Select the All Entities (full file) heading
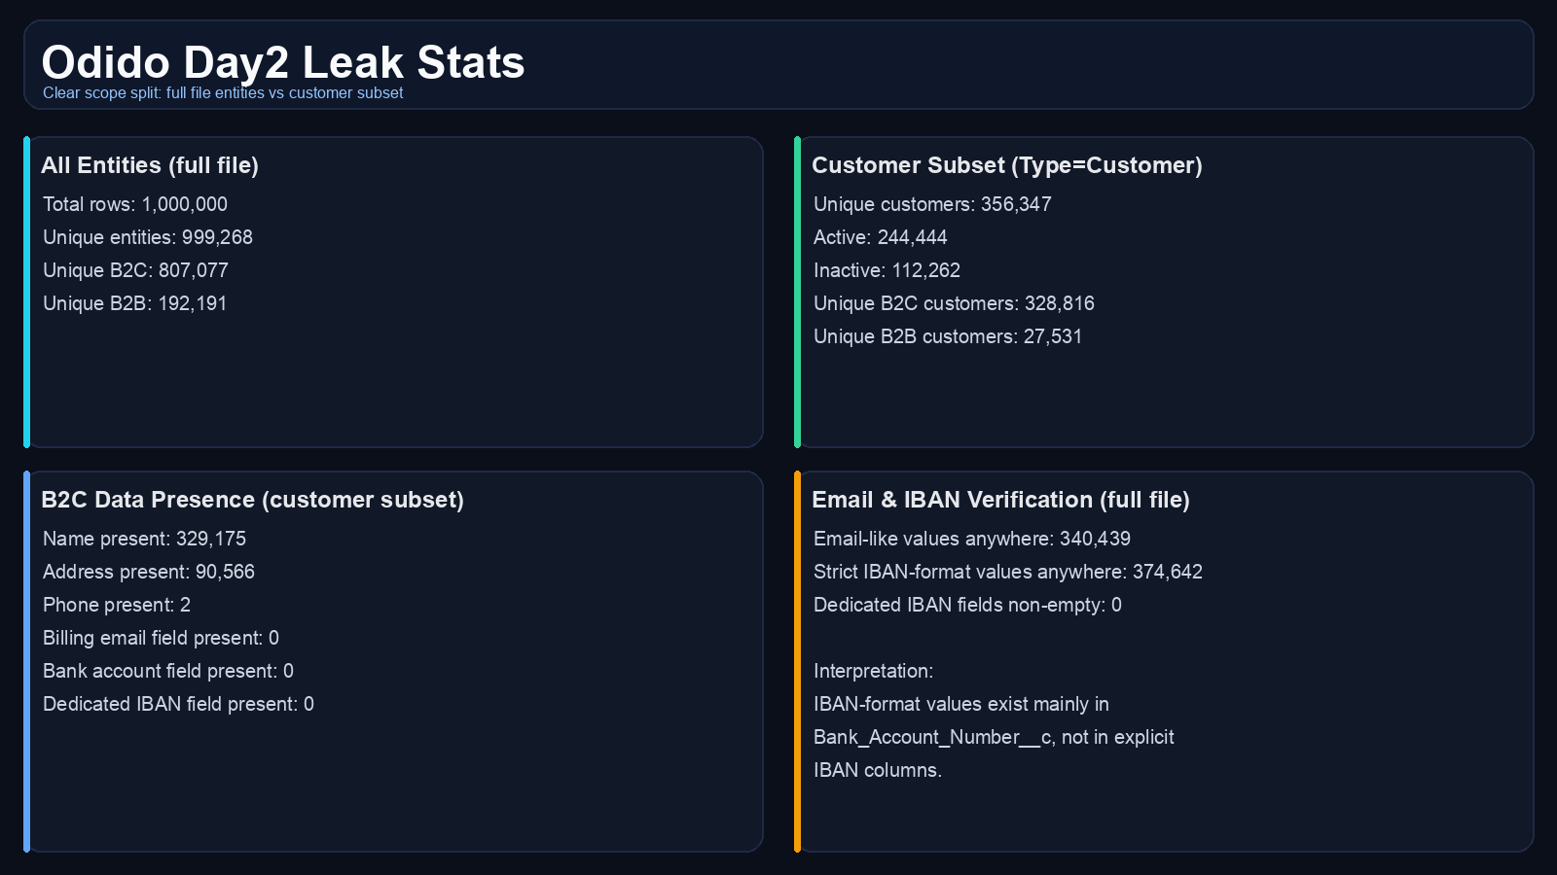This screenshot has width=1557, height=875. tap(150, 165)
